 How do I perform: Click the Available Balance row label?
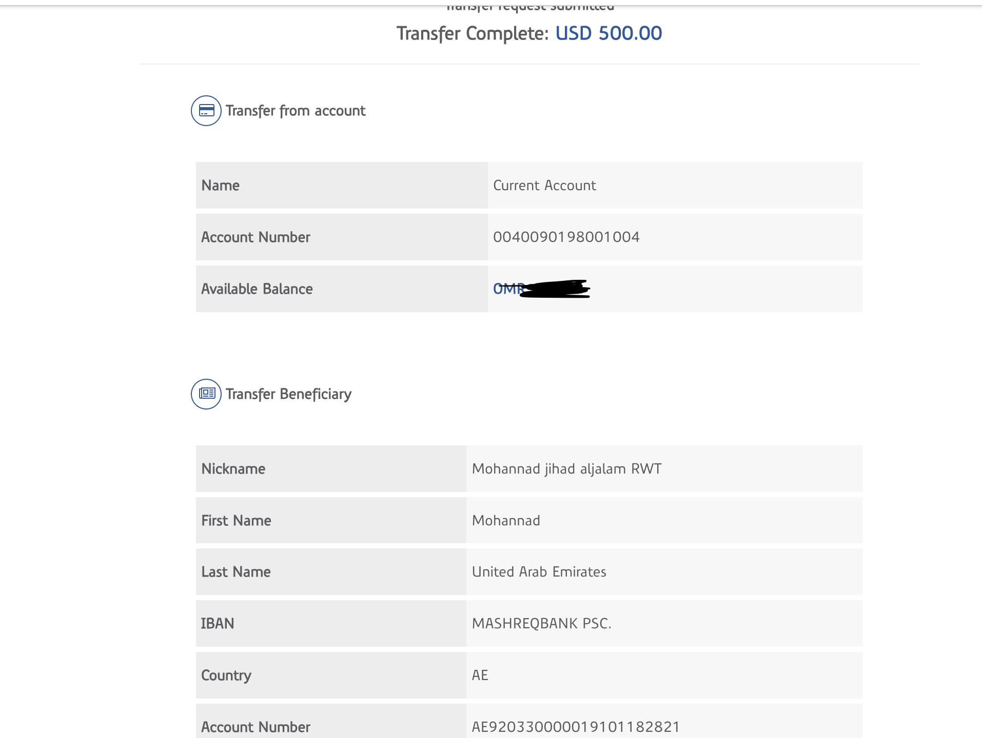point(257,289)
